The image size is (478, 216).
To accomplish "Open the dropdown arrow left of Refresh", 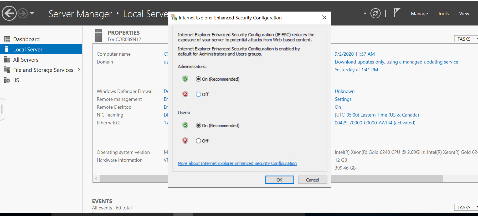I will pos(365,13).
